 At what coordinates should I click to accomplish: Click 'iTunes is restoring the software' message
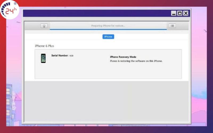tap(136, 61)
